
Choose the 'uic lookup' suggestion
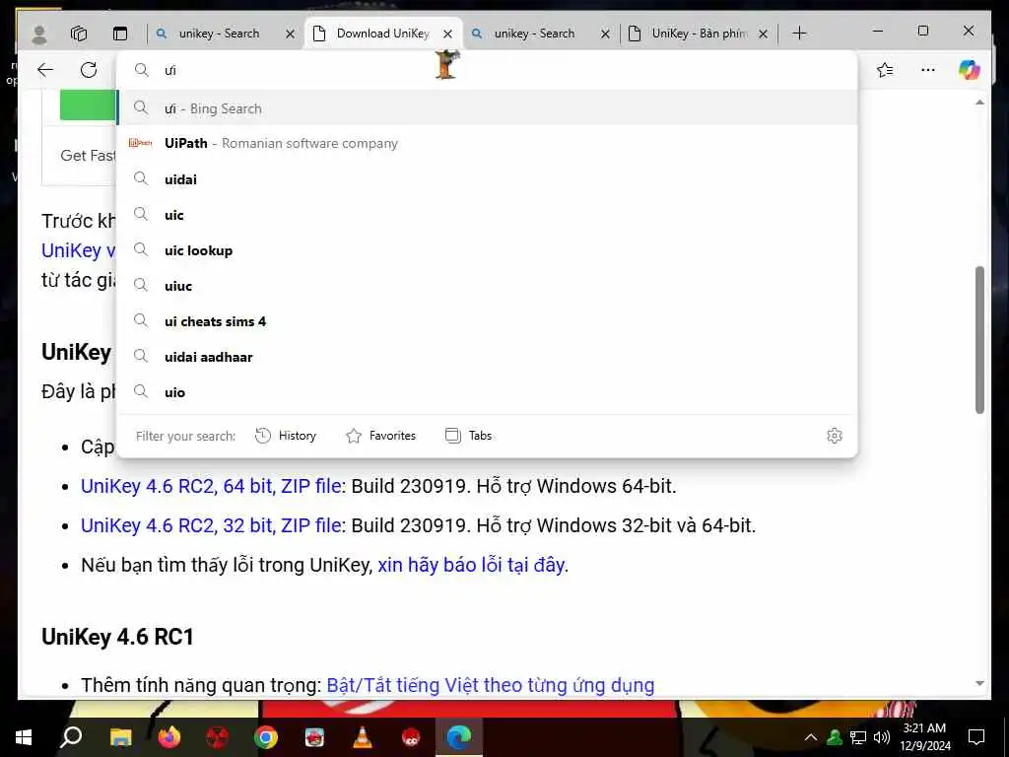487,250
